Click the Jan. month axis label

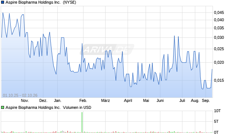tap(58, 100)
